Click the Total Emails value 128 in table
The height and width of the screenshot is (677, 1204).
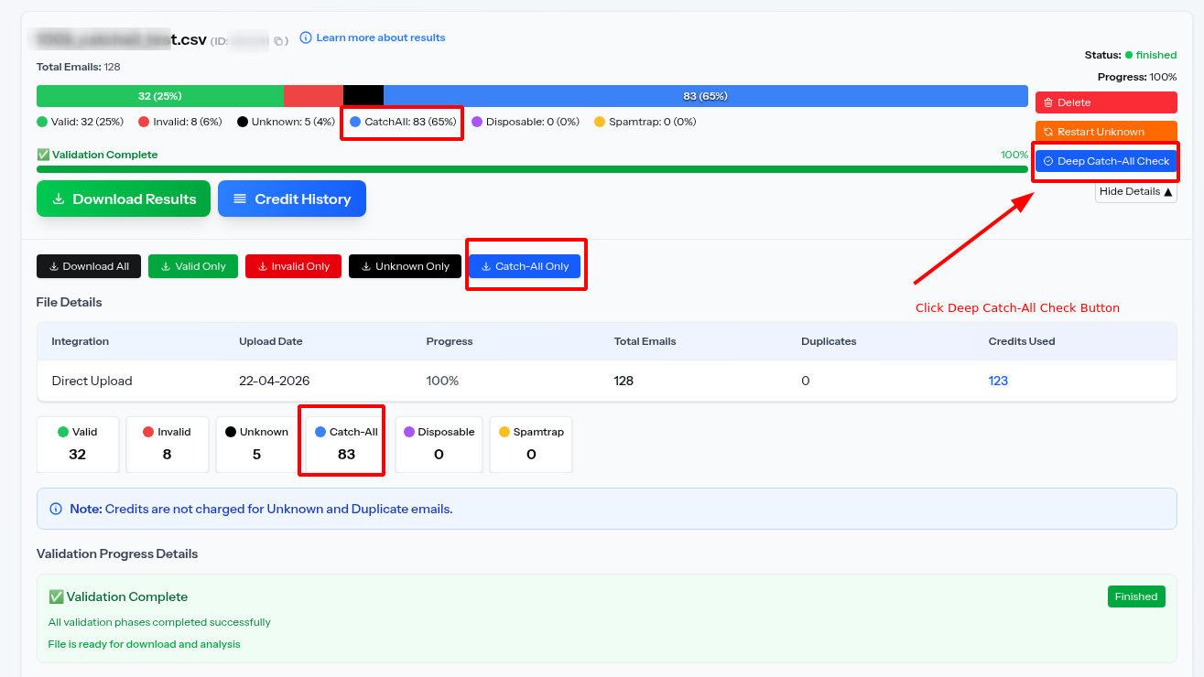click(x=624, y=381)
